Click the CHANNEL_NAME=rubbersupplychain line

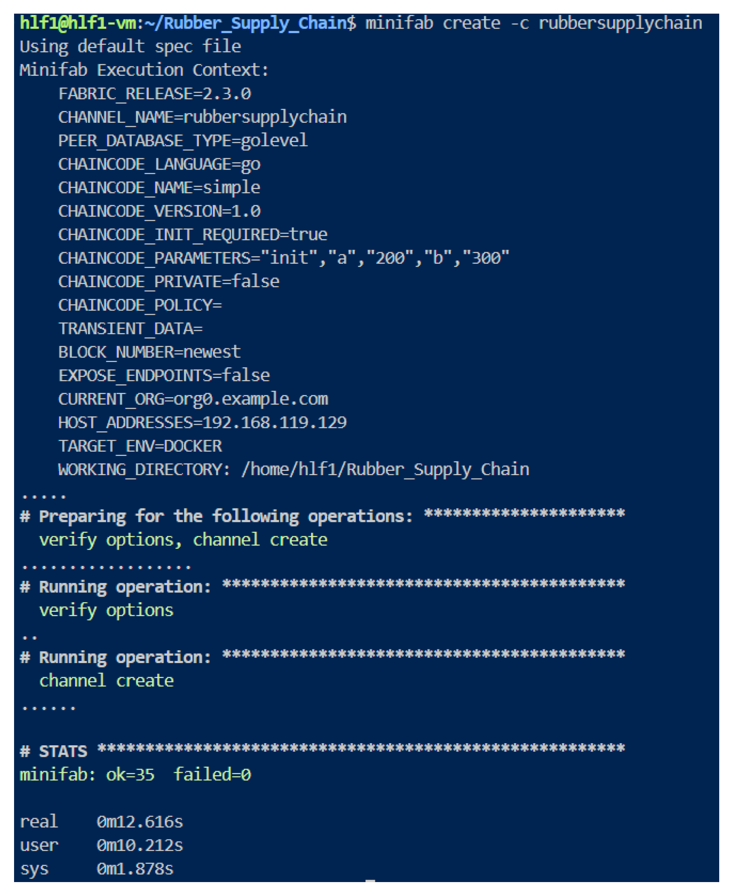(202, 117)
